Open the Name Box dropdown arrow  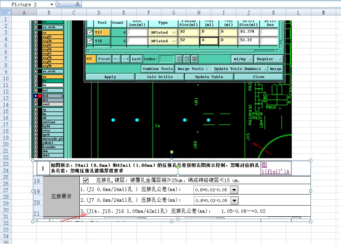(x=52, y=4)
